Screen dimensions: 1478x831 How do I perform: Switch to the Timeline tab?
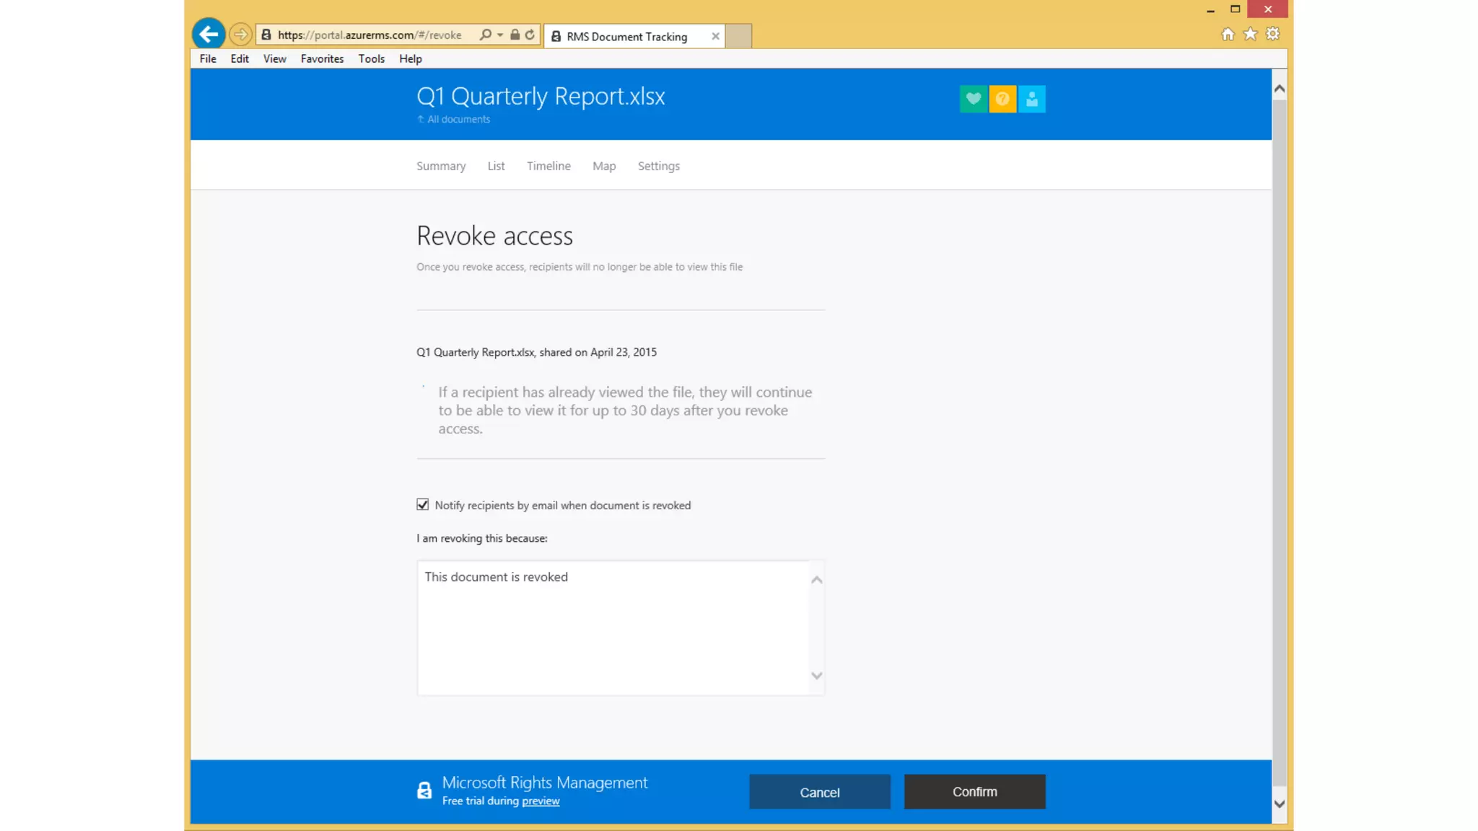548,166
